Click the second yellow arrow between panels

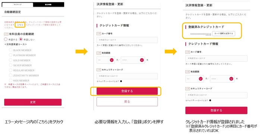click(x=171, y=52)
